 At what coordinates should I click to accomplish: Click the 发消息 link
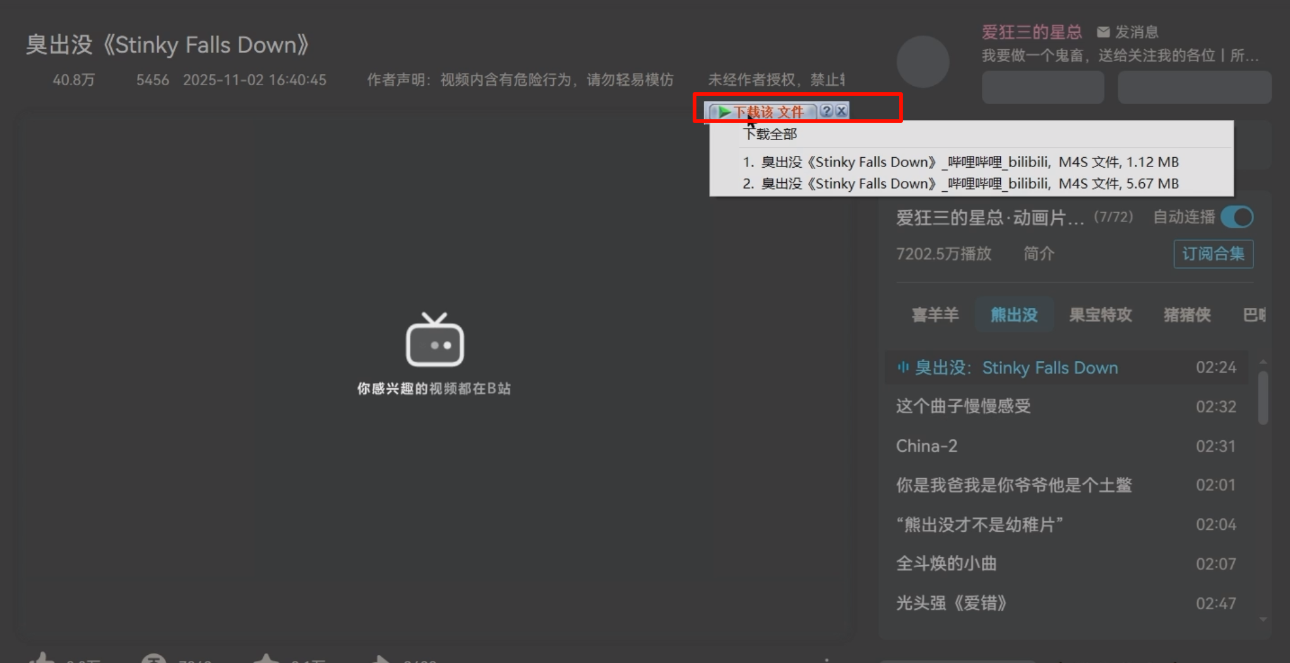coord(1137,32)
